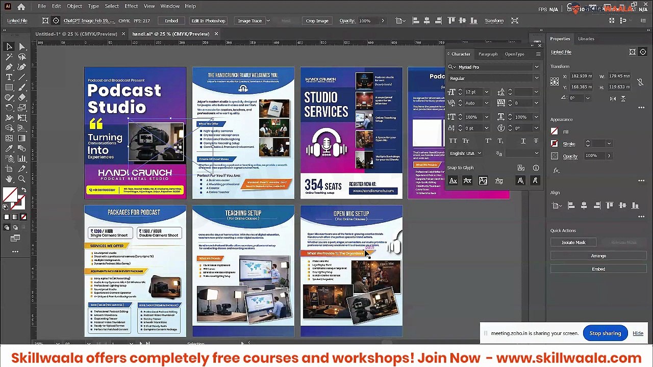The image size is (653, 367).
Task: Open the 12 pt font size dropdown
Action: [x=486, y=92]
